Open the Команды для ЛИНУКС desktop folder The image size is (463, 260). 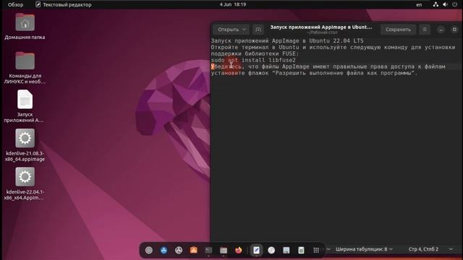click(x=25, y=68)
